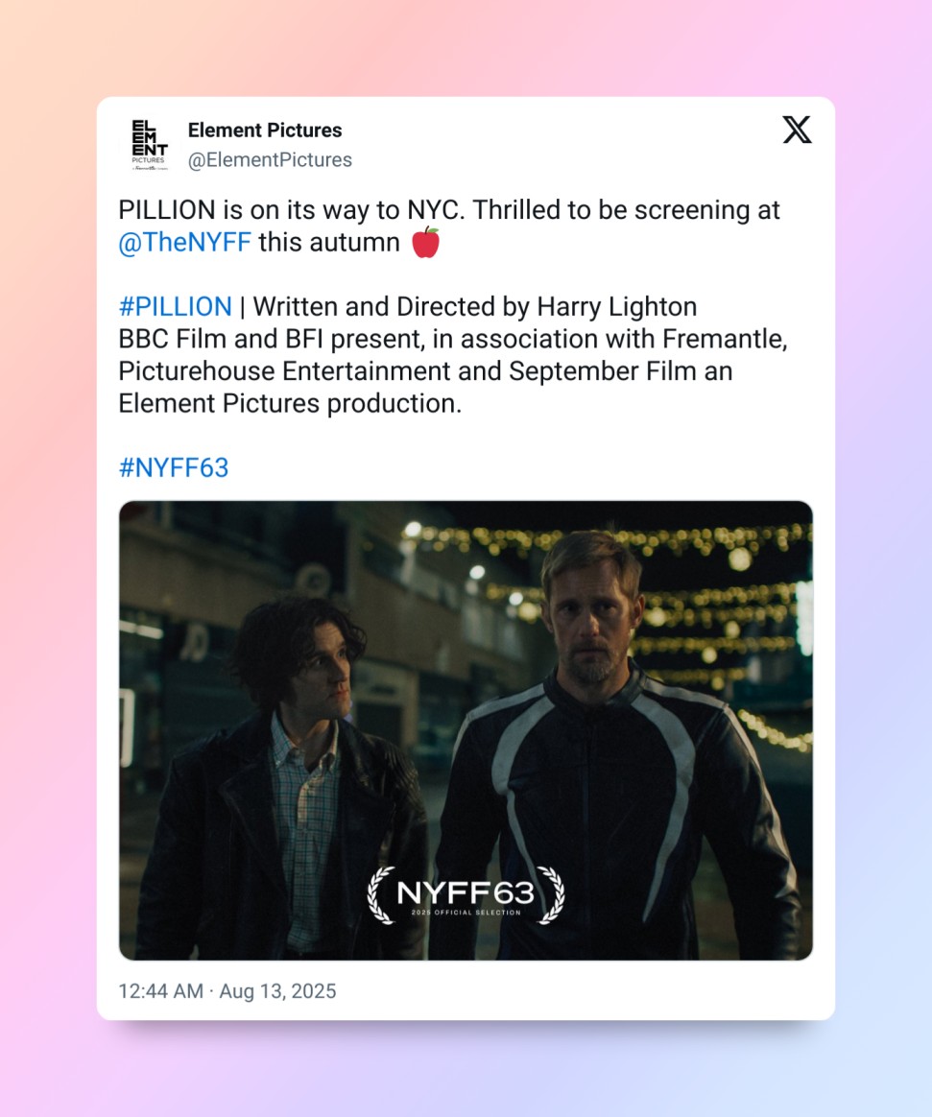
Task: Click the "Element Pictures production." line
Action: pos(290,403)
